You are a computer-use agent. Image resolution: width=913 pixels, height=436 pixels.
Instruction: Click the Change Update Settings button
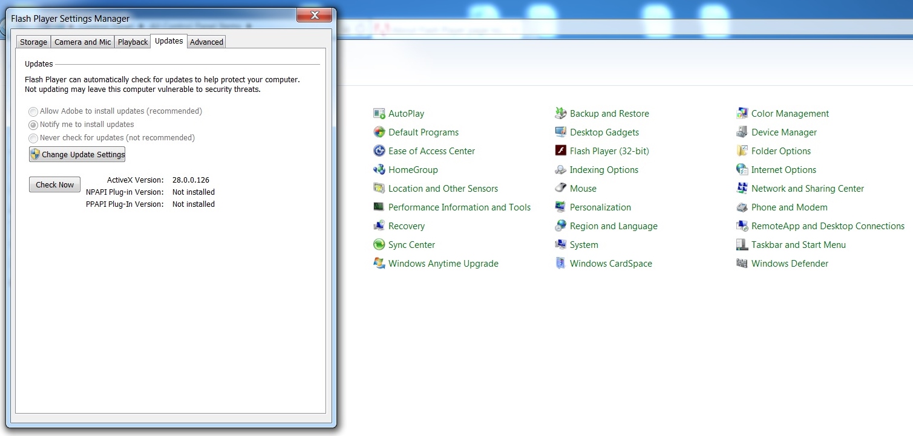[x=77, y=154]
